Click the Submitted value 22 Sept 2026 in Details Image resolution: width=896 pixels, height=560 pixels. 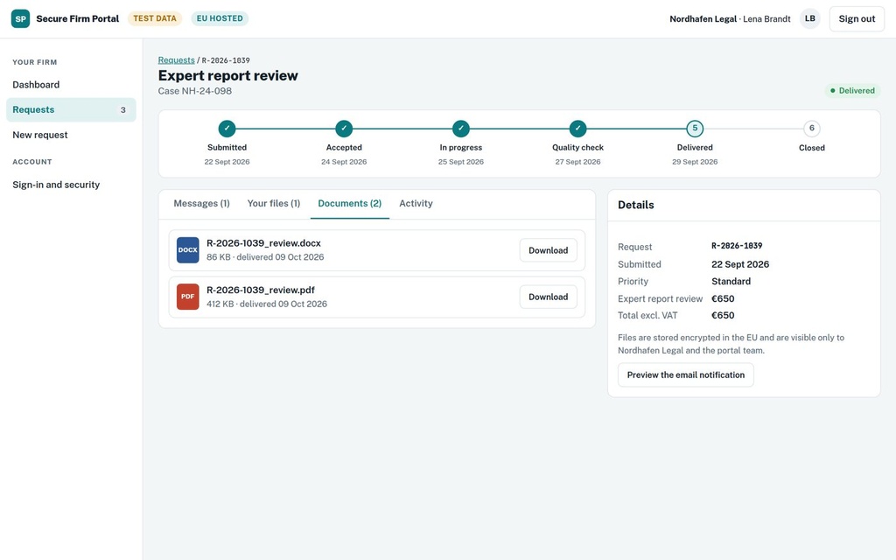pos(740,264)
